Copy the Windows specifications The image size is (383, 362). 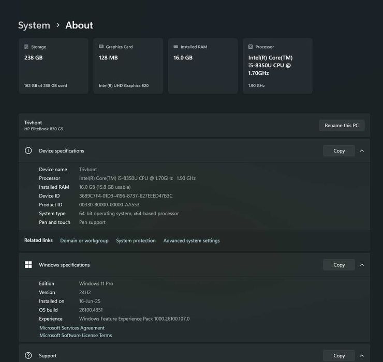(339, 265)
